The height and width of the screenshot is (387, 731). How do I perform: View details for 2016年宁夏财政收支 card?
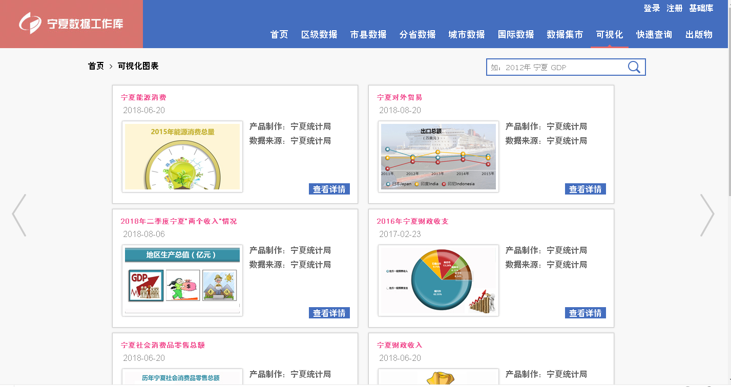(x=586, y=313)
